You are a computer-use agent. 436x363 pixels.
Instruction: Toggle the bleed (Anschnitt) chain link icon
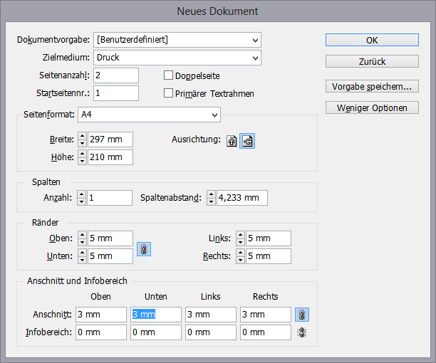pyautogui.click(x=301, y=315)
